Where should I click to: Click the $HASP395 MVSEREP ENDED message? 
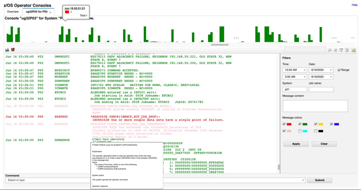point(121,77)
